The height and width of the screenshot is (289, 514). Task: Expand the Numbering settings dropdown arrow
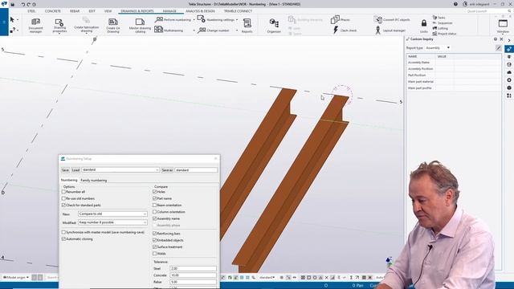[x=237, y=20]
